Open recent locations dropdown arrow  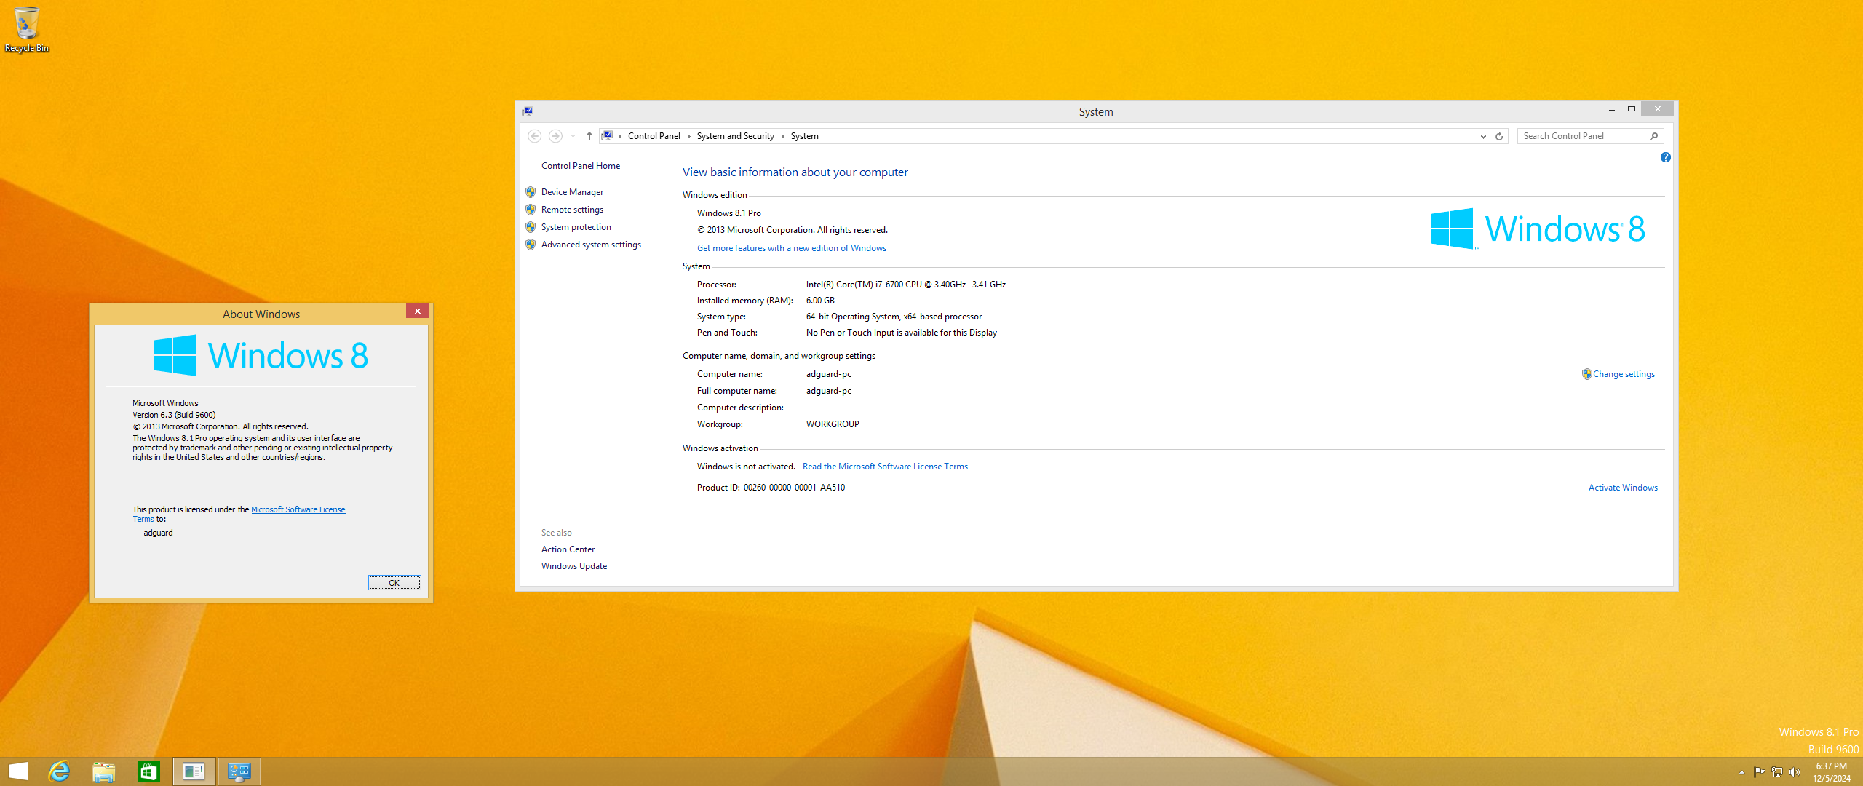coord(573,136)
